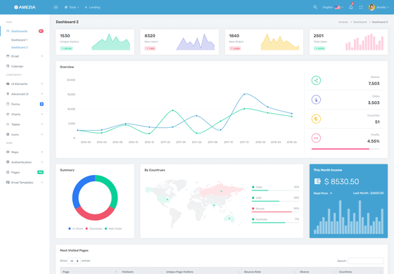The width and height of the screenshot is (394, 274).
Task: Toggle the Download legend on Summary chart
Action: (x=94, y=228)
